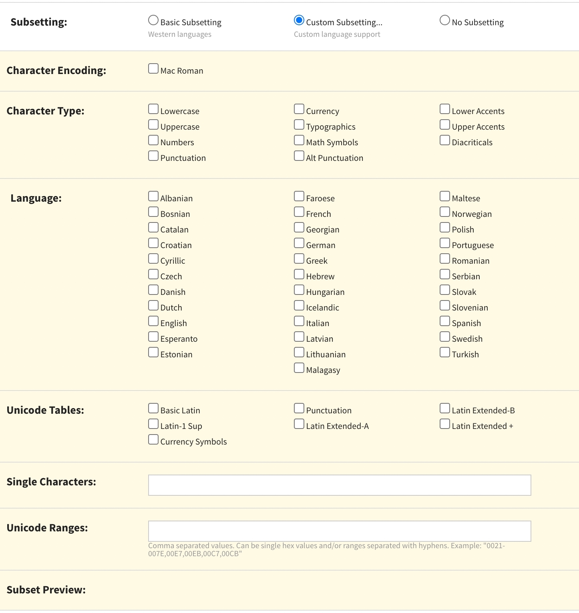Check the Math Symbols option
Viewport: 579px width, 613px height.
(299, 140)
